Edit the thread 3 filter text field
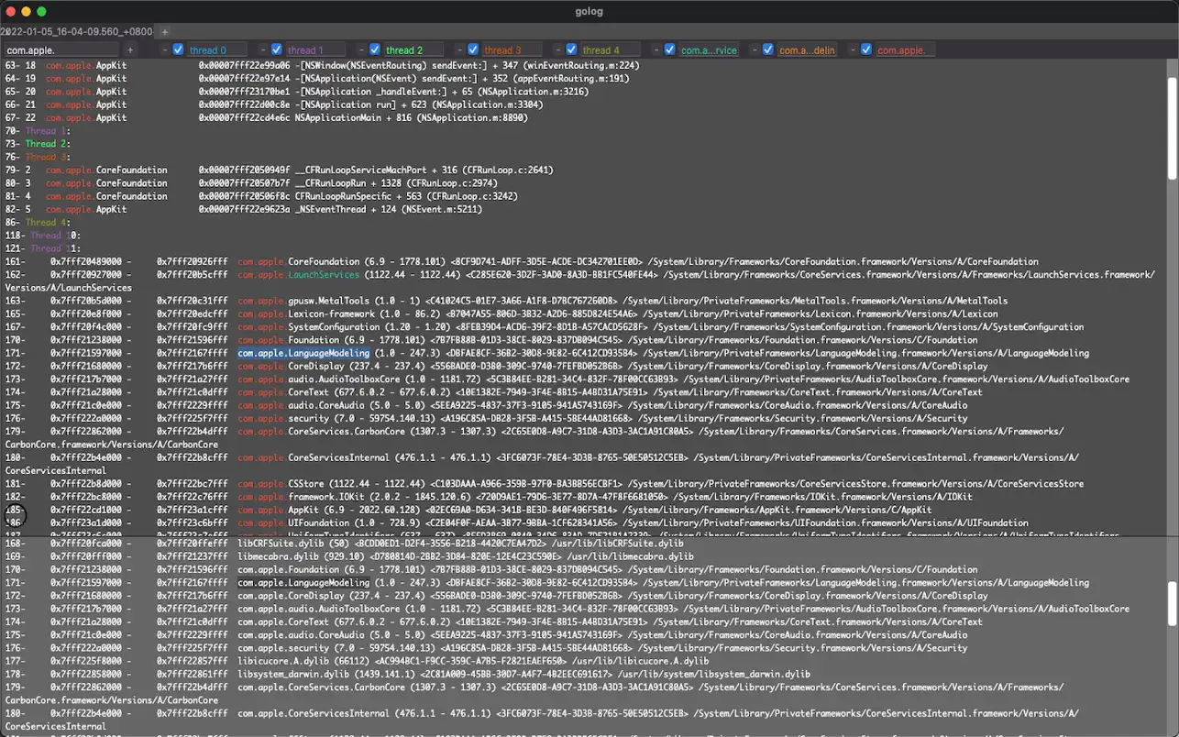 pos(512,50)
